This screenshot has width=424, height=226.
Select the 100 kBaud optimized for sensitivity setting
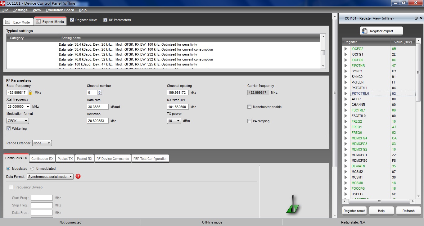pyautogui.click(x=128, y=64)
